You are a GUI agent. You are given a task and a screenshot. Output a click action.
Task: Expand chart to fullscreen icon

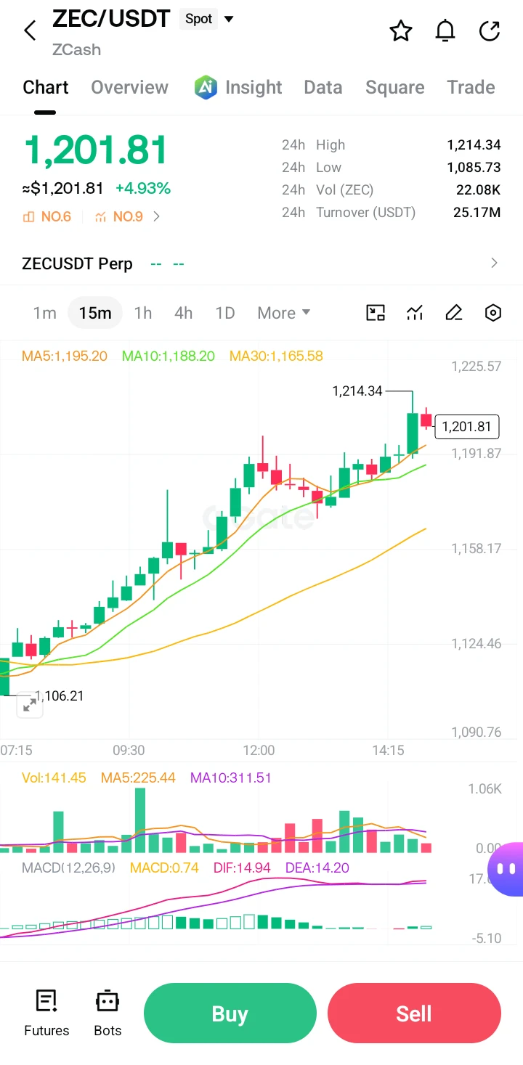point(30,705)
